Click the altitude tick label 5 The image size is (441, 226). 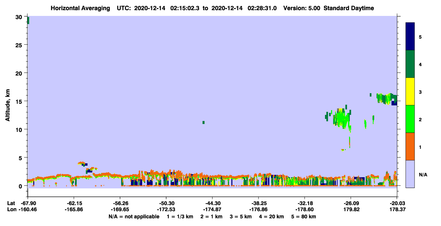(x=21, y=158)
